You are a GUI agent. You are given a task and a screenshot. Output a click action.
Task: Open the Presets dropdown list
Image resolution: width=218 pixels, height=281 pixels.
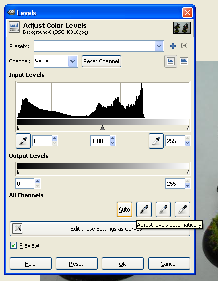[x=99, y=46]
